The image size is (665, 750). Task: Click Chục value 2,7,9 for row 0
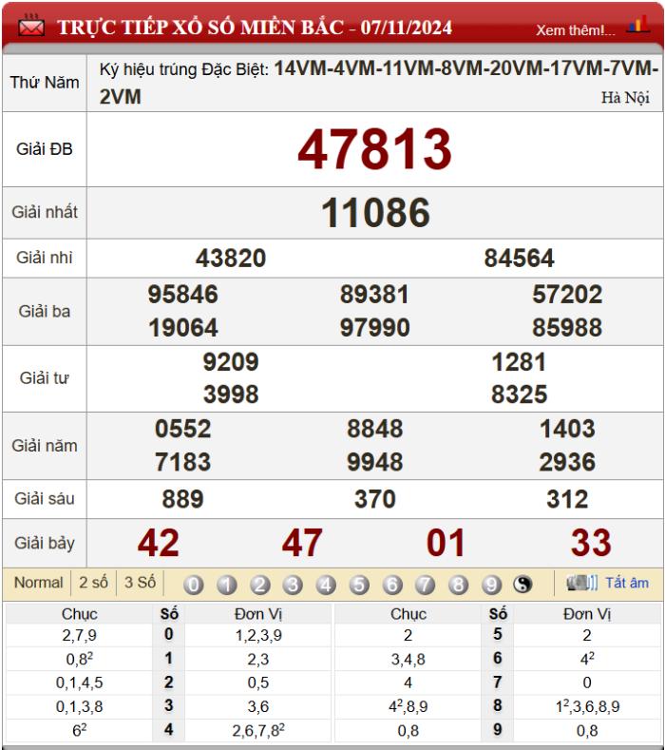pos(80,635)
